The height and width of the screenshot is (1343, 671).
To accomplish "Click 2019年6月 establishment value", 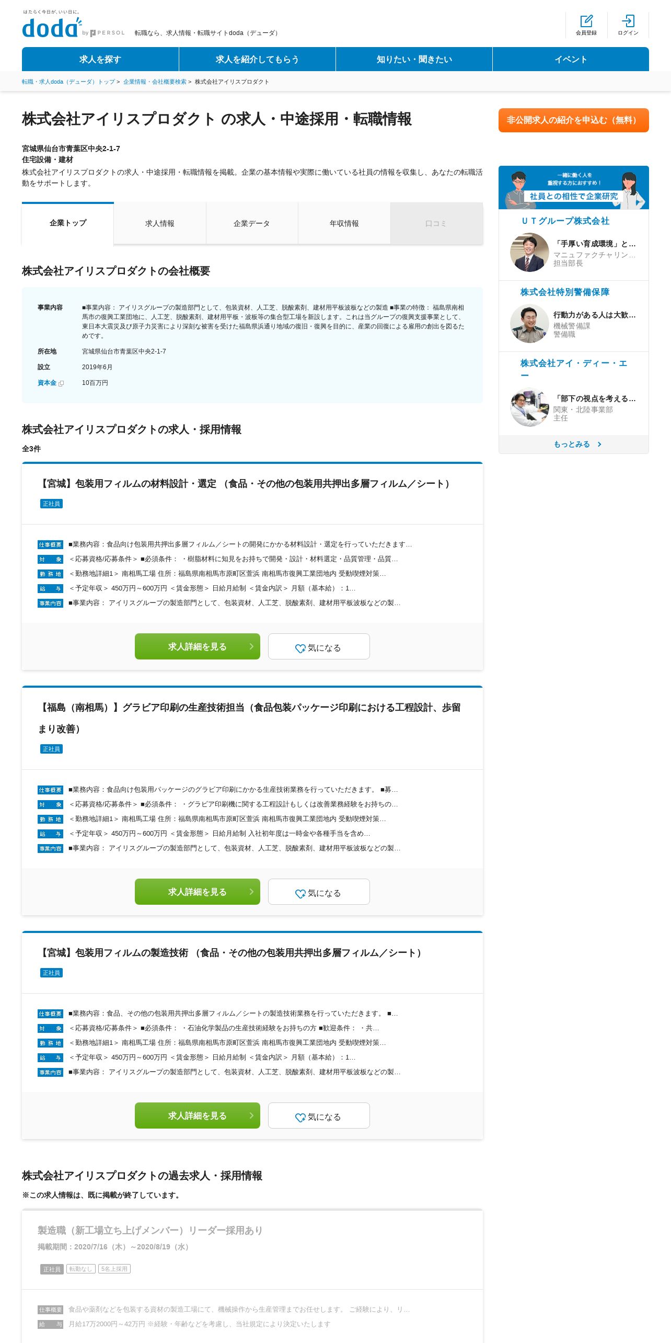I will click(97, 367).
